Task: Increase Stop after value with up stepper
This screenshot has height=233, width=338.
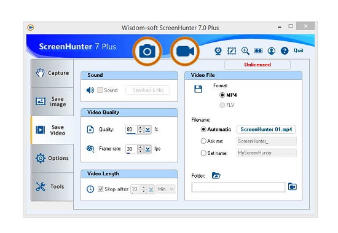Action: click(144, 188)
